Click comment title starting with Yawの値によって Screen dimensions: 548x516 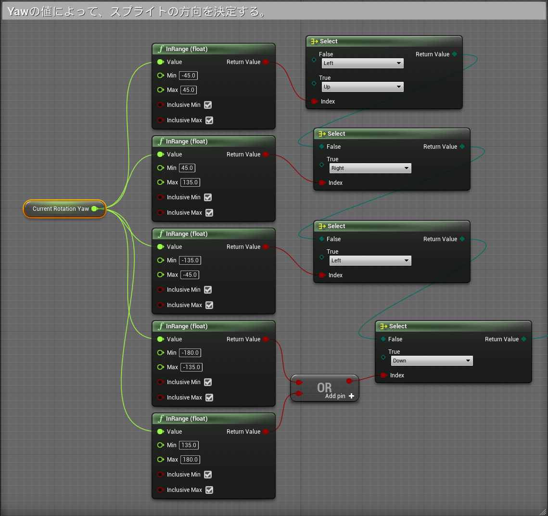pos(136,12)
